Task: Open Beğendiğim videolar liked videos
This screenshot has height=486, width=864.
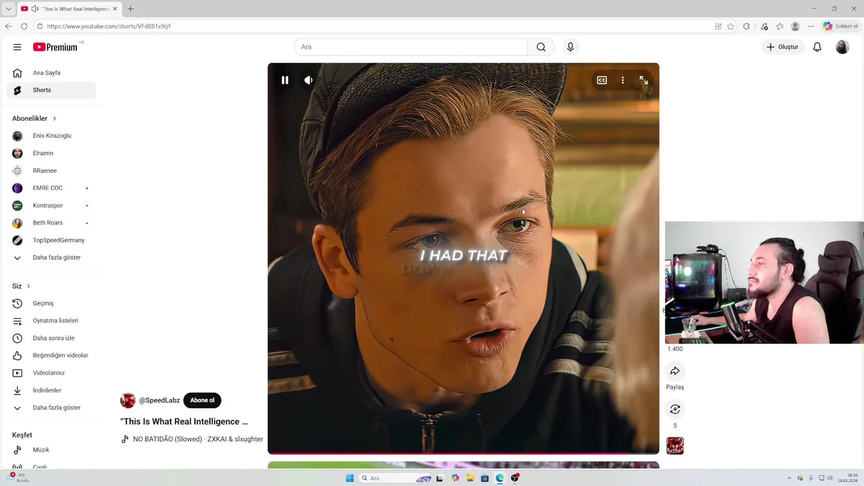Action: (x=51, y=355)
